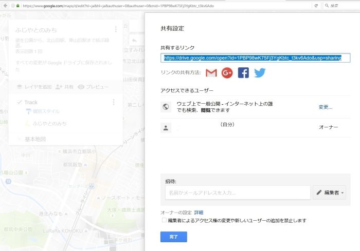The image size is (360, 251).
Task: Share link via Twitter icon
Action: 260,73
